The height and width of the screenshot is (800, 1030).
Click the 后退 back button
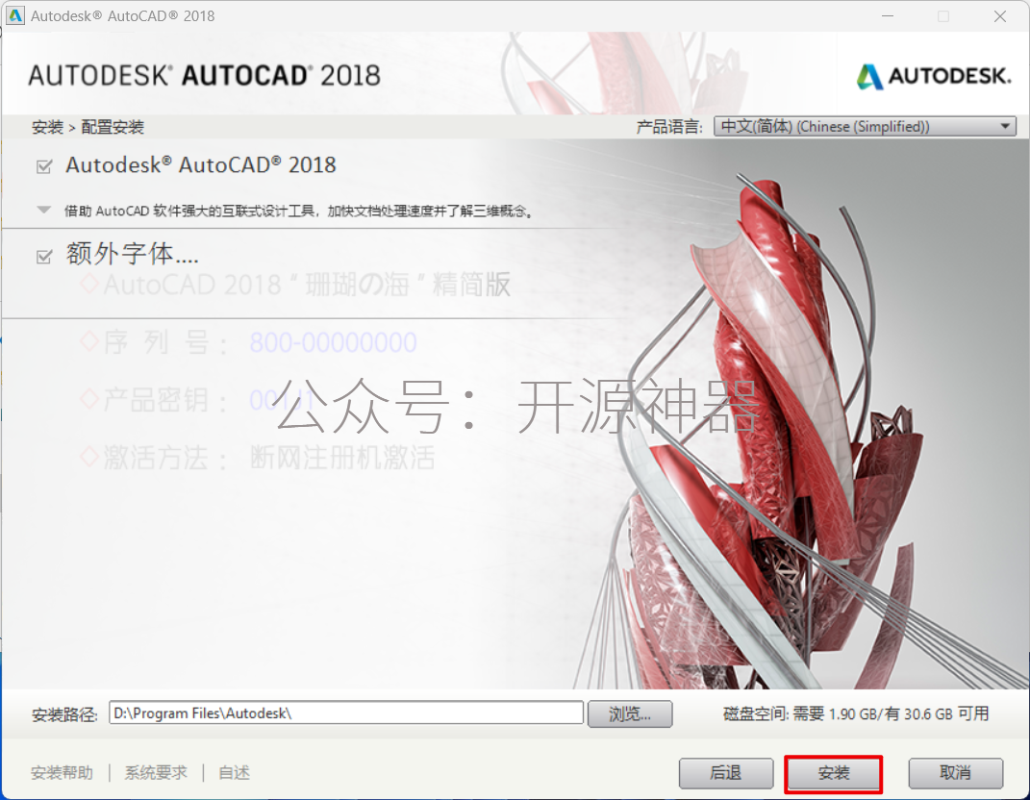click(726, 773)
